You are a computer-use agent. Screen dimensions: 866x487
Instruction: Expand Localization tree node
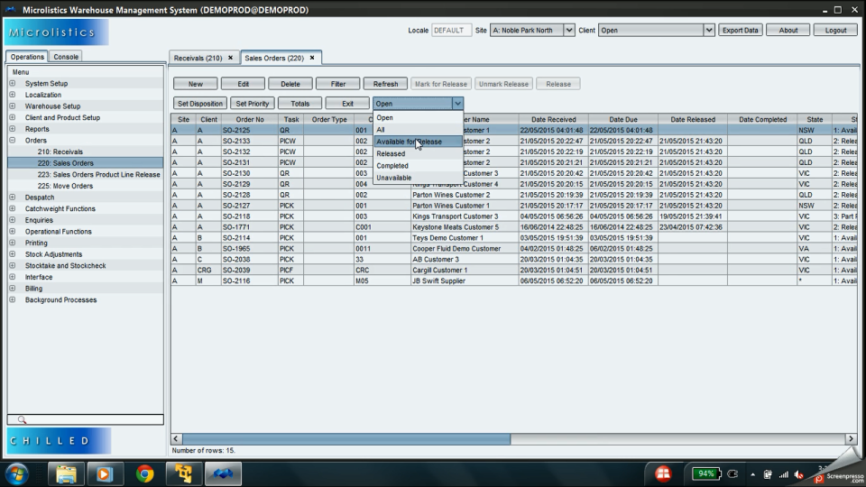(x=12, y=95)
